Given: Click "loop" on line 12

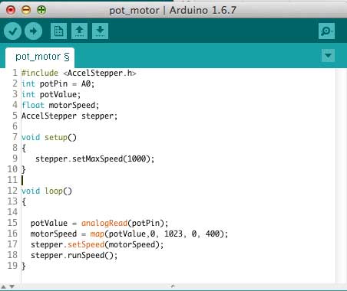Looking at the screenshot, I should pyautogui.click(x=54, y=191).
